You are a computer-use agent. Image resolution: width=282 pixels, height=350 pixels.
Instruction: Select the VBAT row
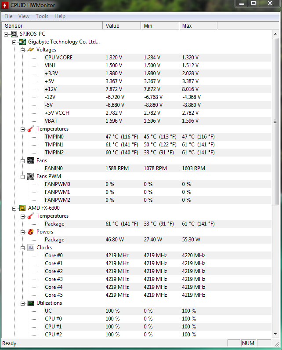tap(158, 121)
